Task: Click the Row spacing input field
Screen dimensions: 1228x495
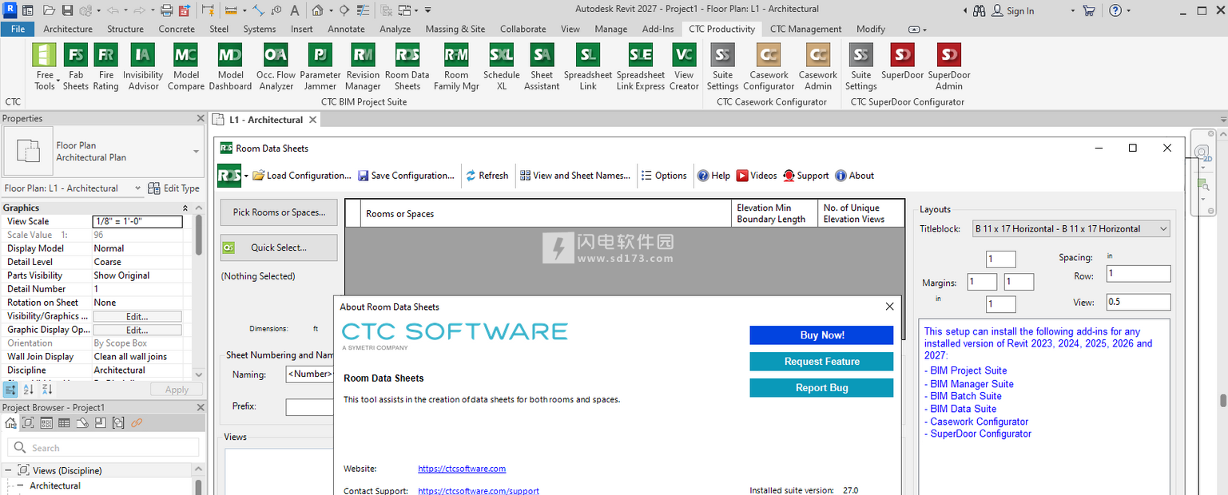Action: [1139, 274]
